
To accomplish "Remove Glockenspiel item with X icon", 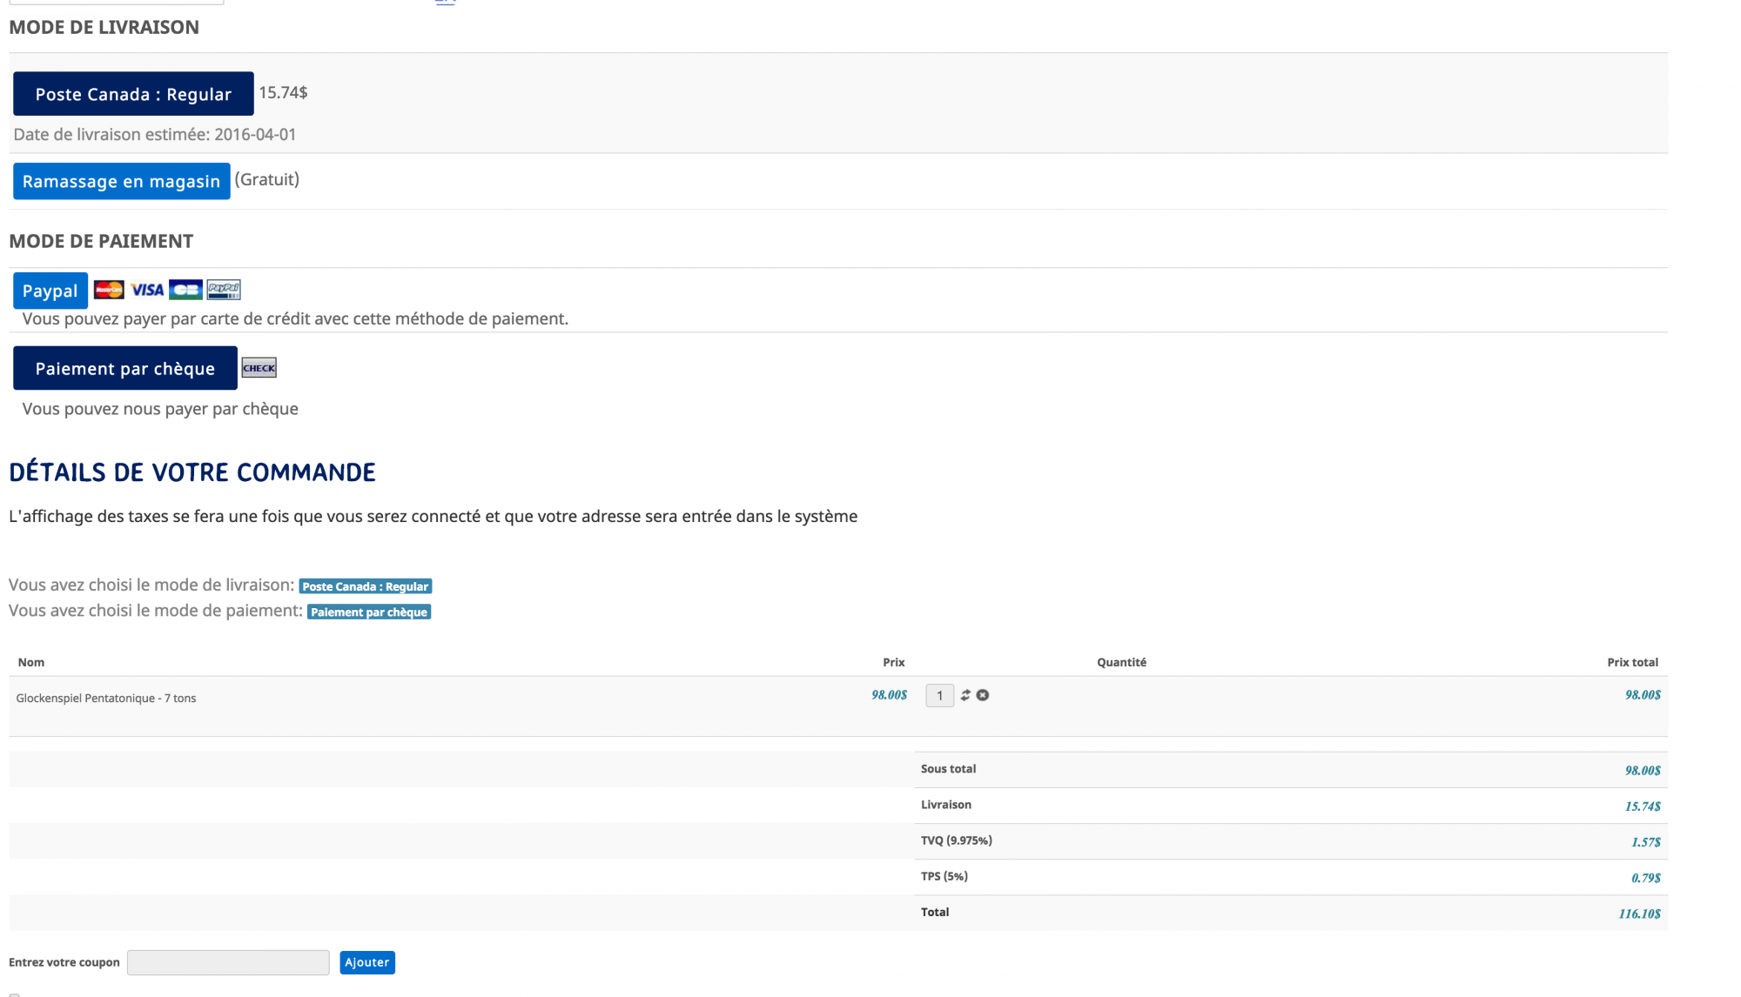I will [x=983, y=695].
